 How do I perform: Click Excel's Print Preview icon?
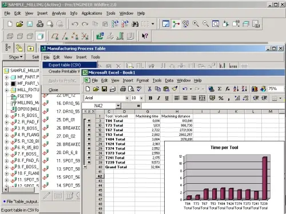131,89
